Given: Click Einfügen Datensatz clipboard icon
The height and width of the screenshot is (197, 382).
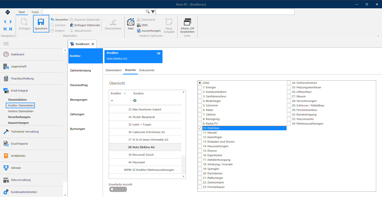Looking at the screenshot, I should pyautogui.click(x=72, y=25).
